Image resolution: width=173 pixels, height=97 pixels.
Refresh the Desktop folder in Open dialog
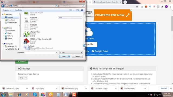pyautogui.click(x=57, y=6)
